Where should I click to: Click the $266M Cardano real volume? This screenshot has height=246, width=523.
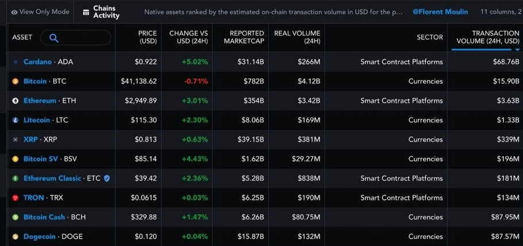pyautogui.click(x=309, y=62)
